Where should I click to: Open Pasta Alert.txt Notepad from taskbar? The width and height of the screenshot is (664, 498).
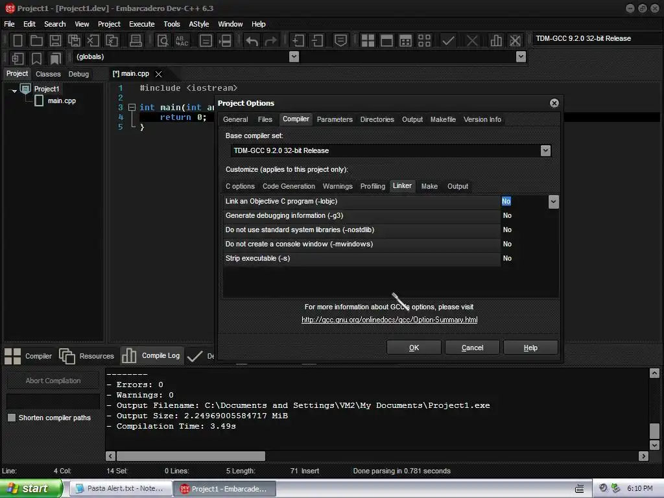click(120, 489)
